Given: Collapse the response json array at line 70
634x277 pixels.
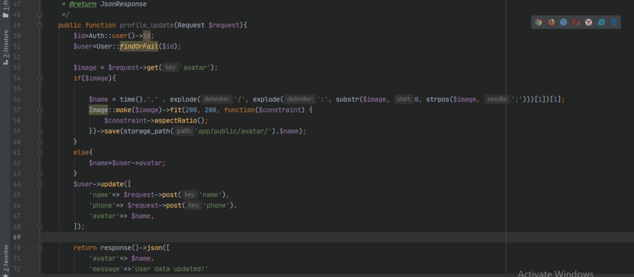Looking at the screenshot, I should coord(40,248).
